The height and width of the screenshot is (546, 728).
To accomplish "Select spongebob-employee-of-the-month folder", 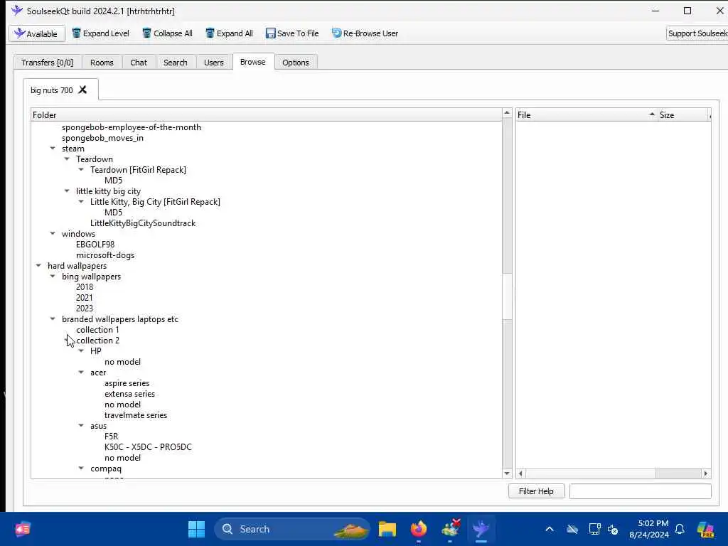I will coord(132,127).
